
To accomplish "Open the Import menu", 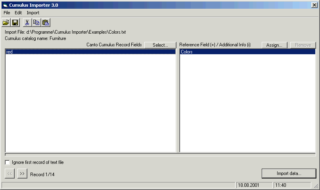I will 33,13.
